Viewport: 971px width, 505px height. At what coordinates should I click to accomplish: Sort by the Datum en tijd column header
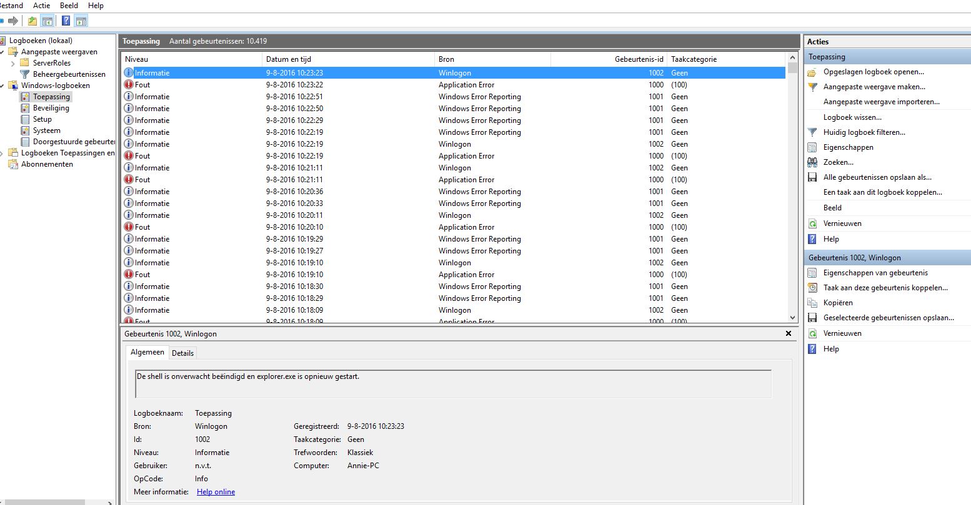click(349, 59)
